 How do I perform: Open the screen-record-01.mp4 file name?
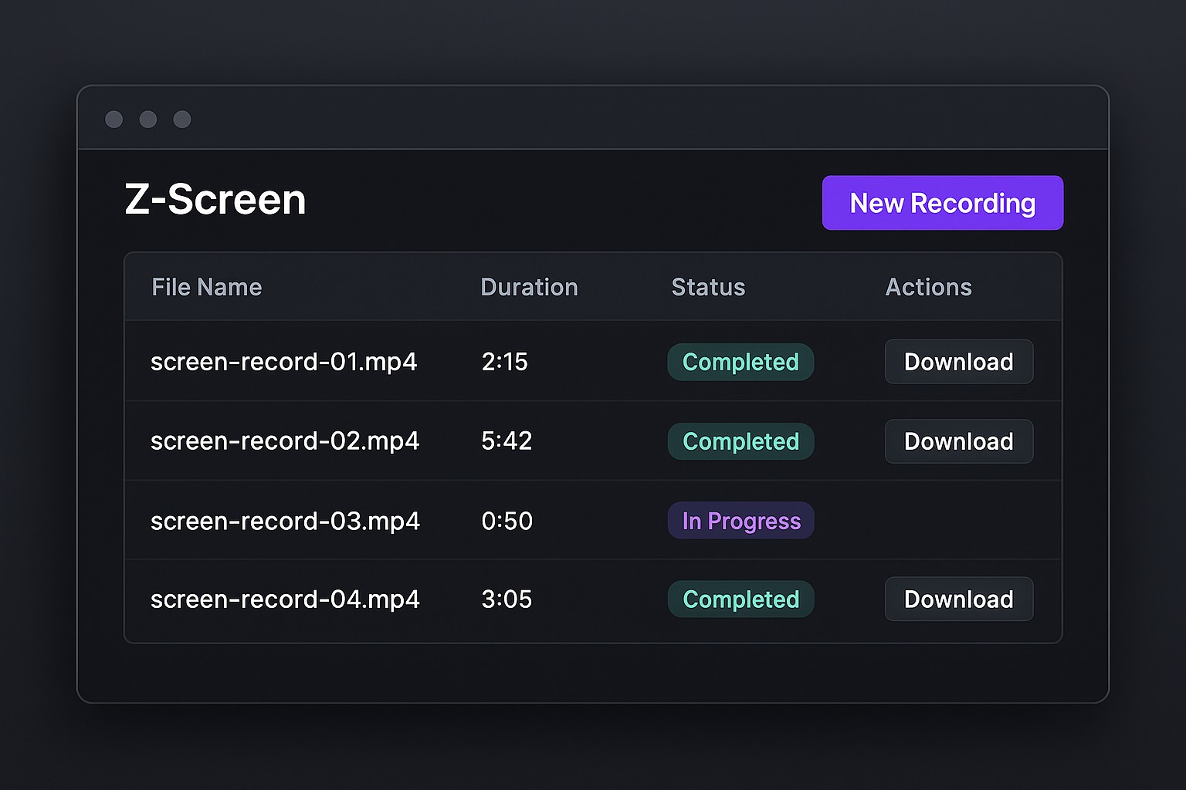point(283,362)
